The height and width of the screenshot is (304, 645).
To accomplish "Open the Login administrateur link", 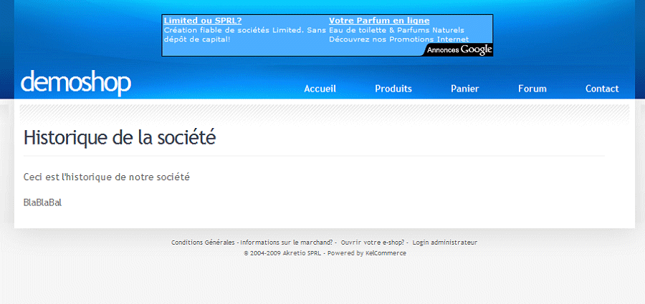I will 444,242.
